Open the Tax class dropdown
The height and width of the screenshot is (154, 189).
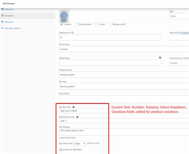click(x=124, y=86)
